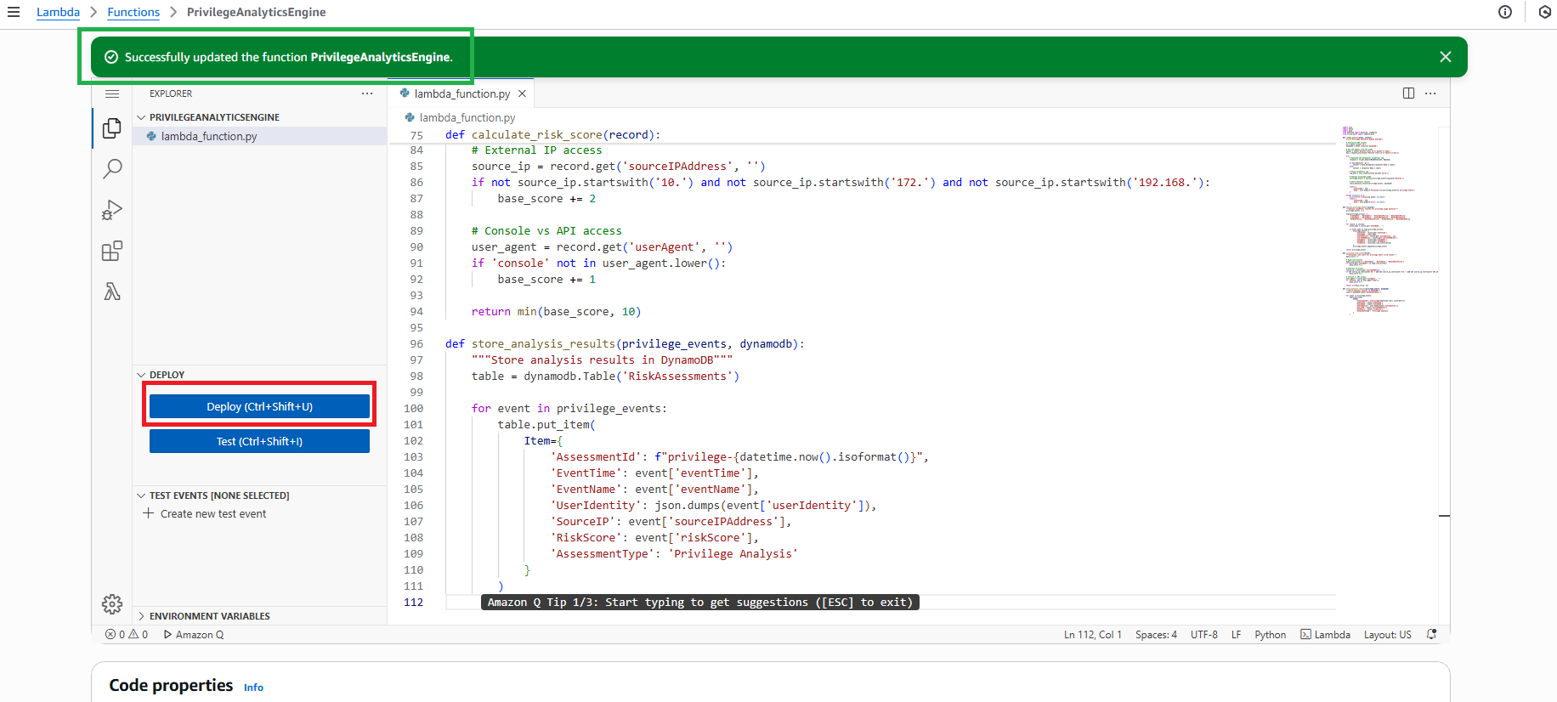Screen dimensions: 1557x702
Task: Click the errors and warnings status indicator
Action: coord(127,635)
